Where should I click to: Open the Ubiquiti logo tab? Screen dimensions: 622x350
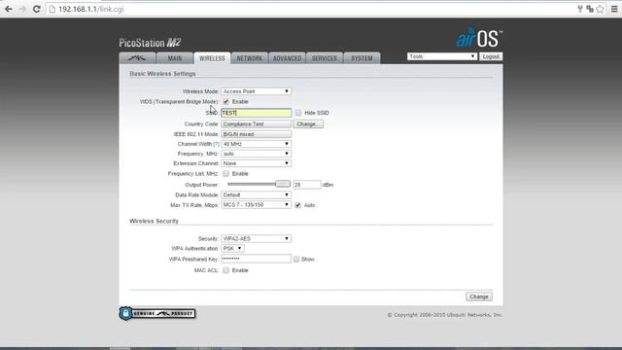coord(137,58)
